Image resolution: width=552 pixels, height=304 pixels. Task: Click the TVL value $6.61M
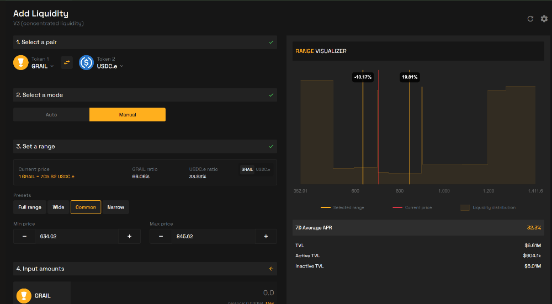coord(533,246)
